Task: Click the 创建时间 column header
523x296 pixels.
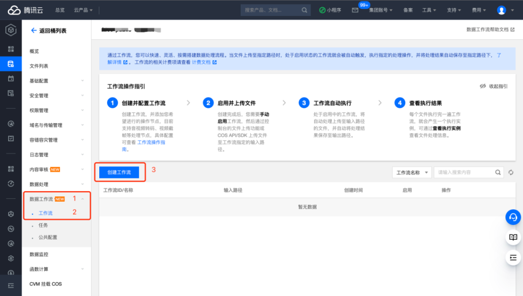Action: 353,191
